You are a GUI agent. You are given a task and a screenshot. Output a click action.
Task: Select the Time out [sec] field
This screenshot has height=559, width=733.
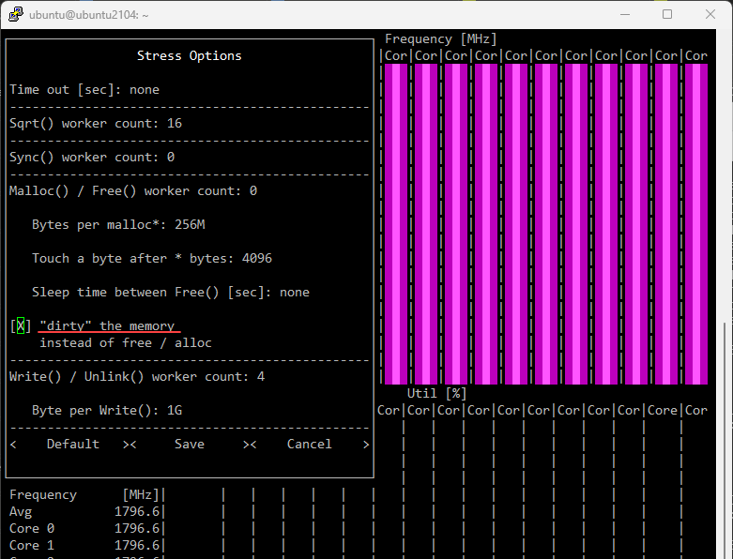tap(84, 90)
